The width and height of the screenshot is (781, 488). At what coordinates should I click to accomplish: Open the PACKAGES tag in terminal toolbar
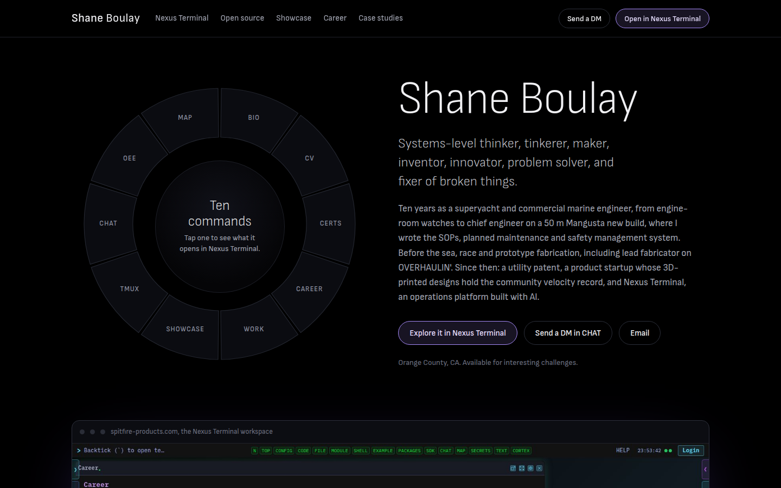coord(409,451)
